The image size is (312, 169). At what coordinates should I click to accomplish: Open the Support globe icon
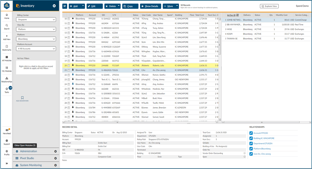7,140
